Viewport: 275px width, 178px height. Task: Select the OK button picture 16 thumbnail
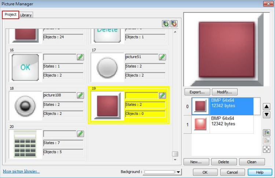coord(25,67)
